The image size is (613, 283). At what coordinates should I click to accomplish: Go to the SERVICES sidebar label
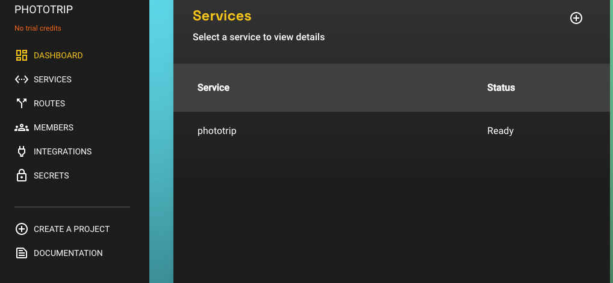pos(52,80)
